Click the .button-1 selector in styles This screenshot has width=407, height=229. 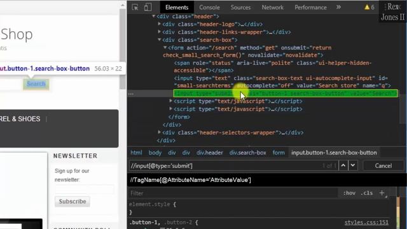[144, 223]
